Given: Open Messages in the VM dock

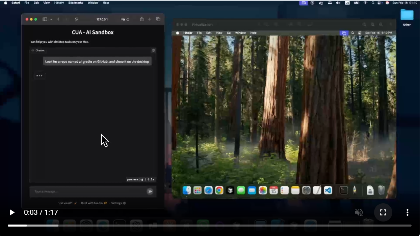Looking at the screenshot, I should tap(241, 190).
